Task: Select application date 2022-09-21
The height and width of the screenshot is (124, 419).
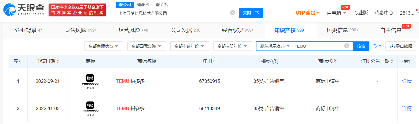Action: (x=47, y=81)
